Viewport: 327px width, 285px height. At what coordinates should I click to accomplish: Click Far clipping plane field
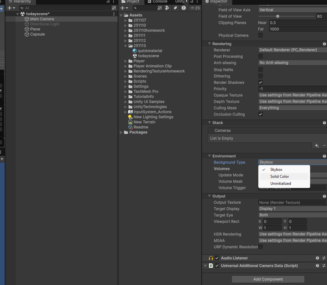[298, 29]
